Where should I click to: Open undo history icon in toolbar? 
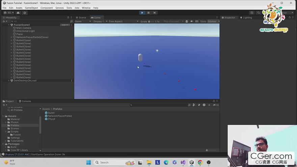pos(252,13)
